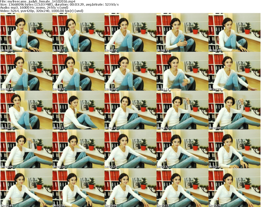
Task: Select the thumbnail timestamped 00:02:00
Action: pyautogui.click(x=234, y=110)
